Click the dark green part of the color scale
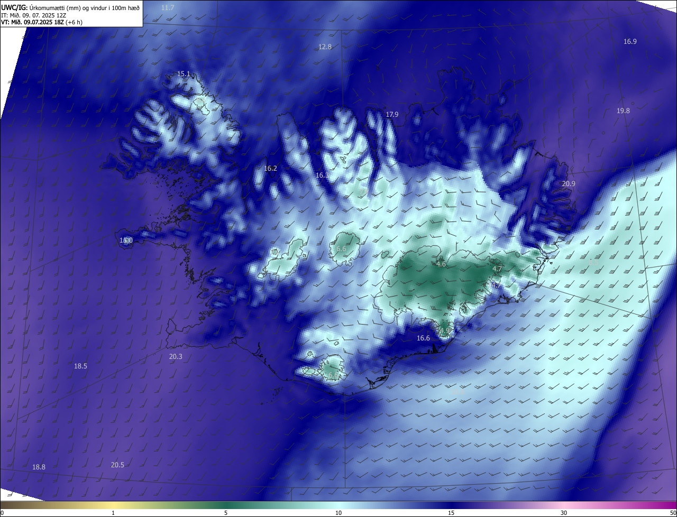This screenshot has width=677, height=517. tap(226, 505)
